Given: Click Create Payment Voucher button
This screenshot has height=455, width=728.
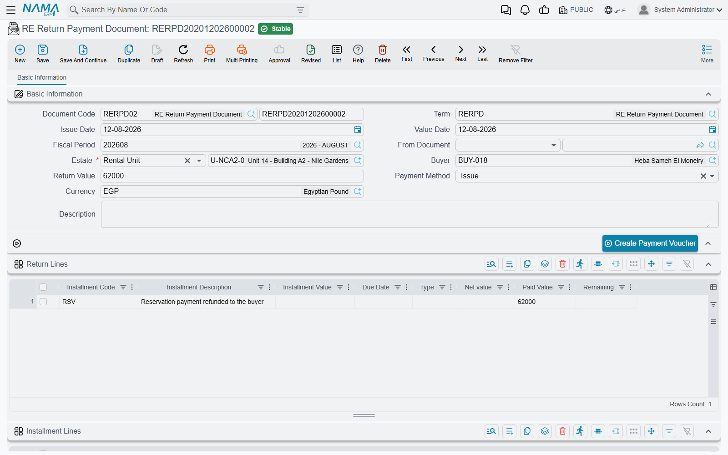Looking at the screenshot, I should [650, 243].
